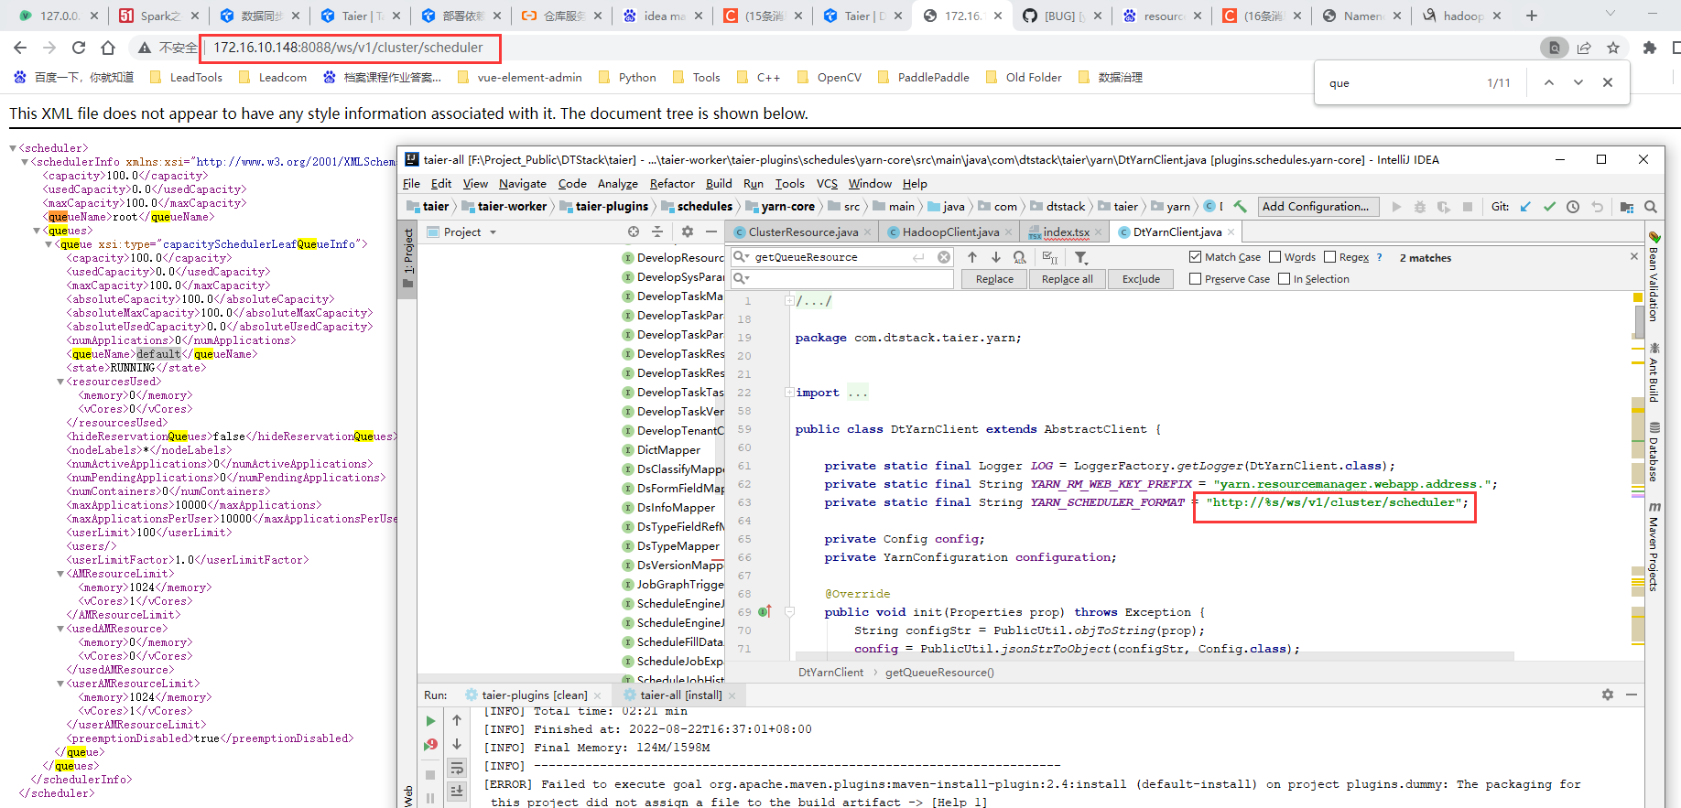Click the disabled Run play icon in IntelliJ toolbar
The height and width of the screenshot is (808, 1681).
[x=1396, y=207]
